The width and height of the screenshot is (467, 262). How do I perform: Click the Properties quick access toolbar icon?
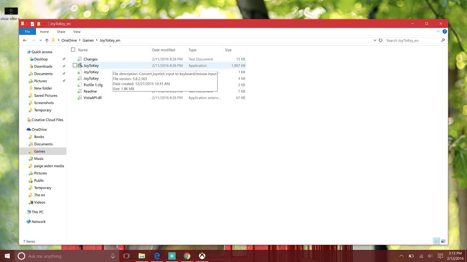(32, 24)
